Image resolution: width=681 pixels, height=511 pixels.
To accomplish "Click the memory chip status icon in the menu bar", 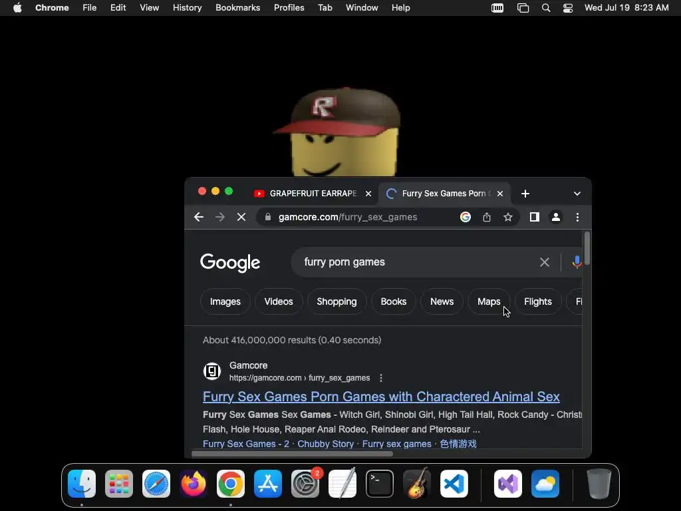I will [497, 8].
